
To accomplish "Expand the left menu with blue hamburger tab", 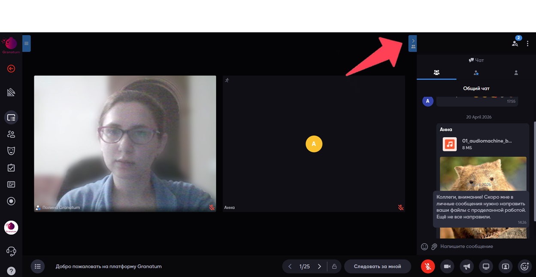I will [x=26, y=43].
